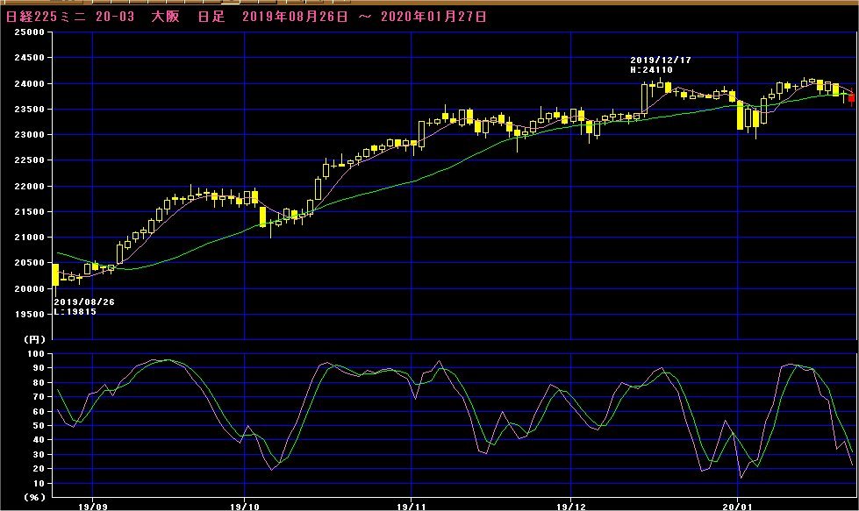Click the 22000 price axis label
Screen dimensions: 859x511
point(29,187)
